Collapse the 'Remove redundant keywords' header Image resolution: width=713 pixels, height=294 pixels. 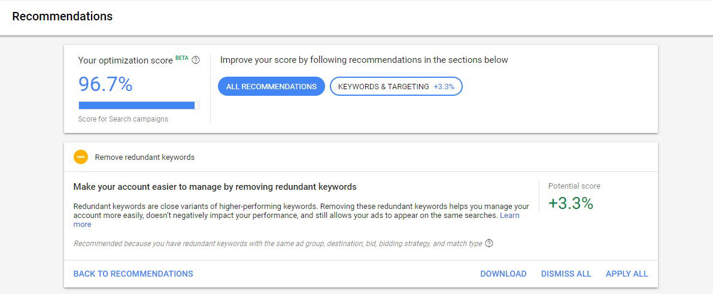144,157
